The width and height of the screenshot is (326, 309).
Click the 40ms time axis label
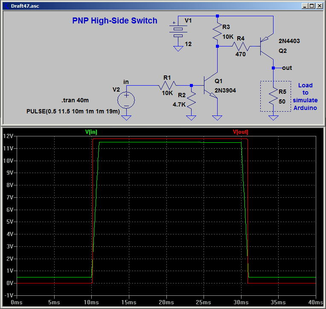click(316, 302)
